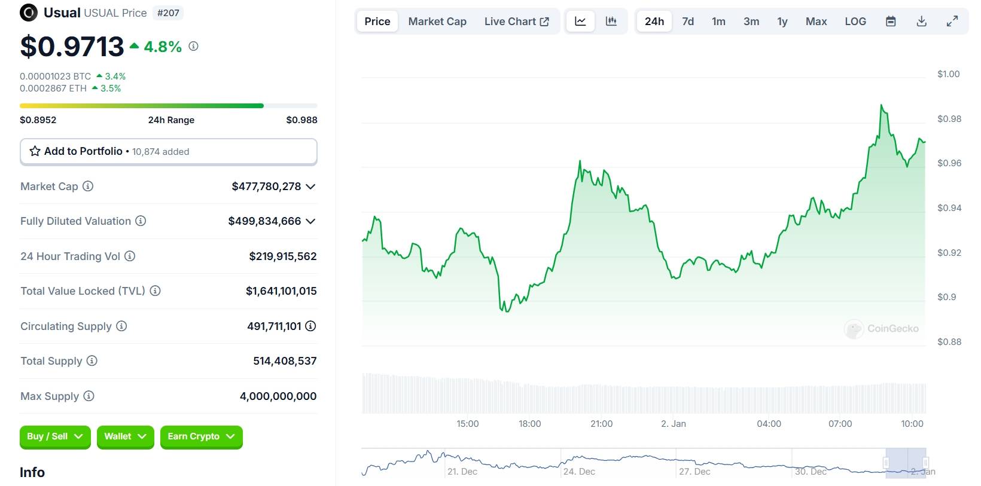Show Max Supply info icon
The height and width of the screenshot is (486, 981).
click(89, 396)
